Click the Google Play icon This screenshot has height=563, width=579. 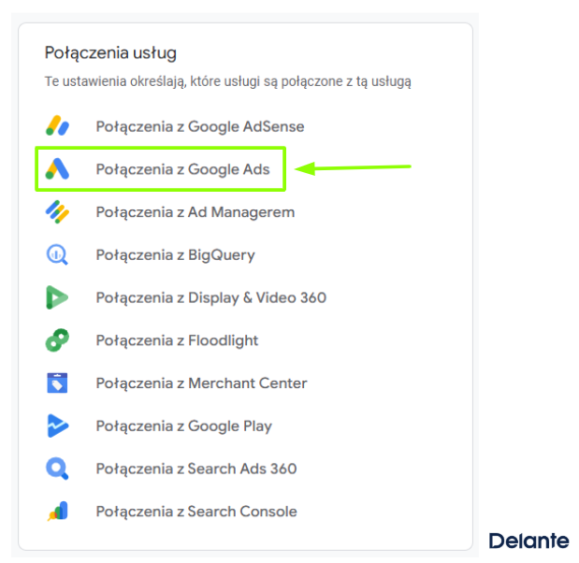tap(58, 426)
